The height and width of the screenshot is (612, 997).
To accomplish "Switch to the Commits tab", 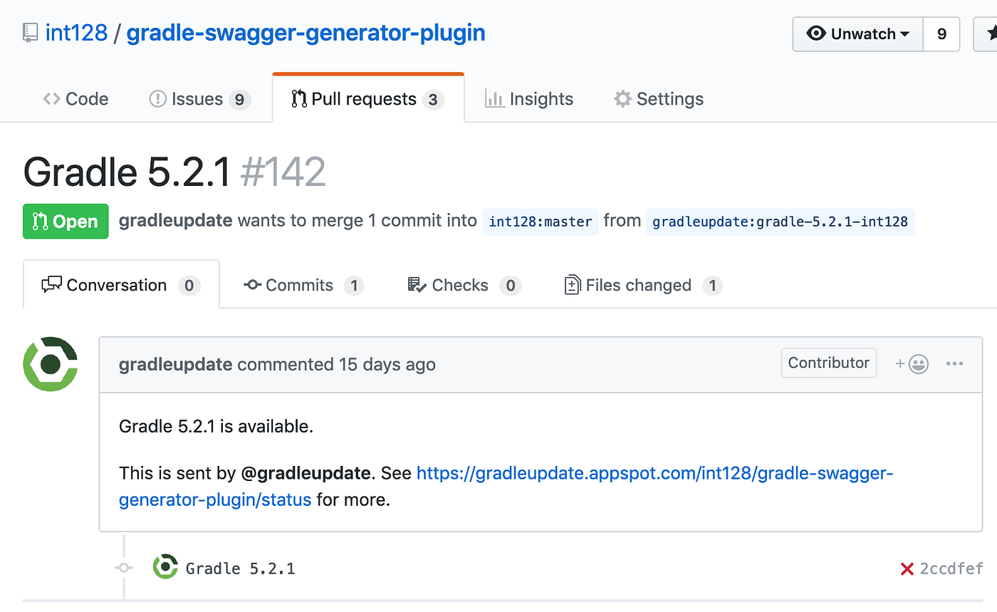I will coord(299,285).
